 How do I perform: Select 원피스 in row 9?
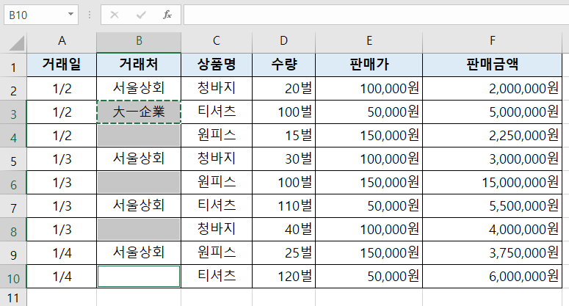coord(217,253)
